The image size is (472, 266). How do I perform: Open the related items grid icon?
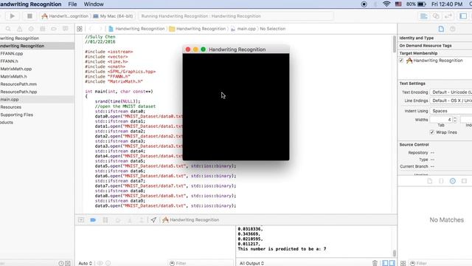[80, 29]
